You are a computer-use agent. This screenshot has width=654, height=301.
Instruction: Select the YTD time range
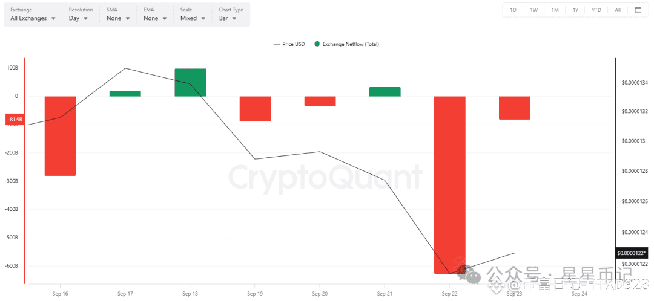click(x=596, y=10)
